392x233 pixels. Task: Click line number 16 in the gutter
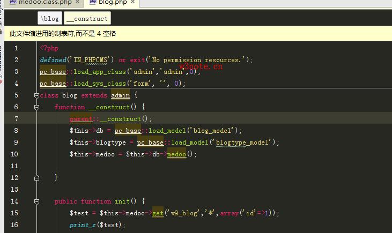(x=14, y=225)
